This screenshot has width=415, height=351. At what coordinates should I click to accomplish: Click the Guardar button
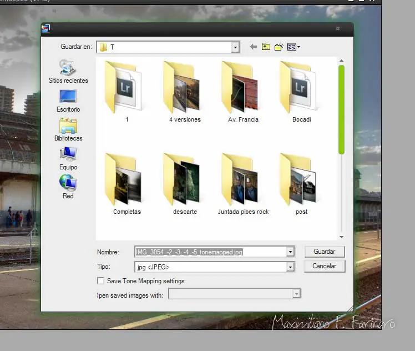(x=325, y=252)
